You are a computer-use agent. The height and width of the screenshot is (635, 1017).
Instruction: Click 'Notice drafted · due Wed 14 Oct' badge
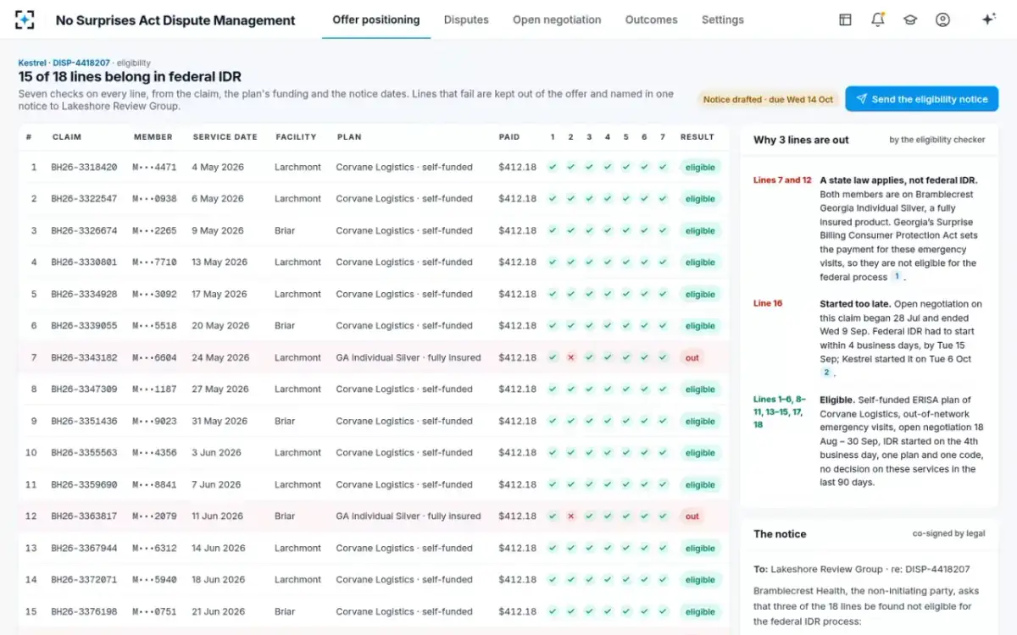click(769, 99)
